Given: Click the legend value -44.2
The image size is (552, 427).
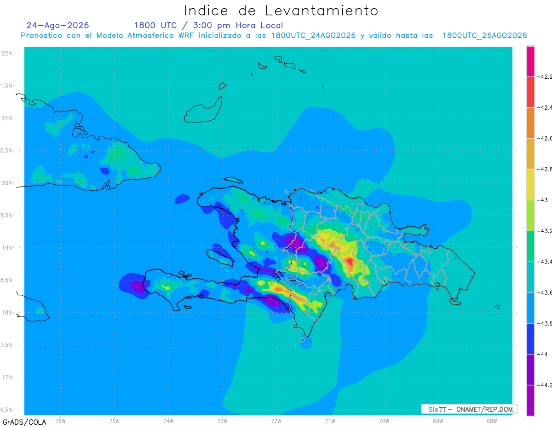Looking at the screenshot, I should [x=544, y=385].
